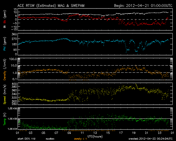Click the orange 'density < 1' legend text
The image size is (176, 141).
pos(80,139)
